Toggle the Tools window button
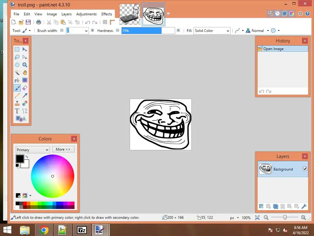The height and width of the screenshot is (236, 314). coord(270,14)
